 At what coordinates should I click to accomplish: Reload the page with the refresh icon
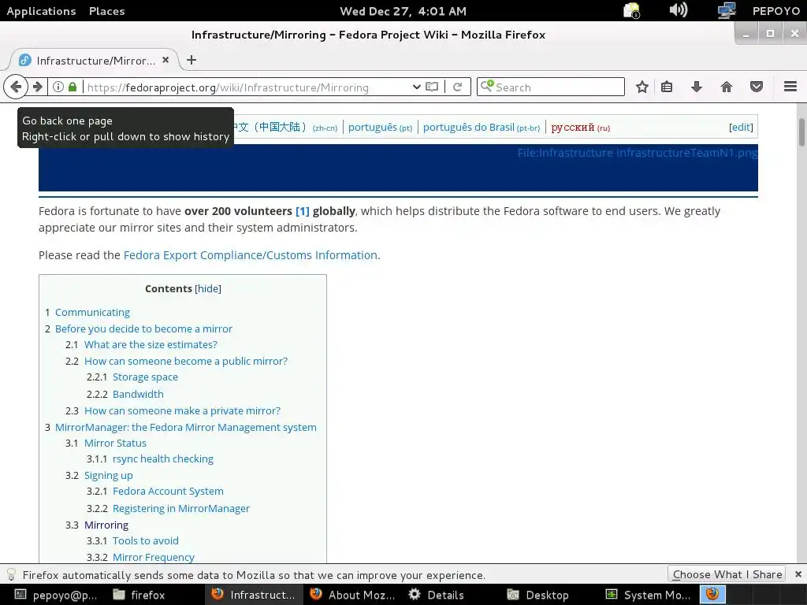pyautogui.click(x=457, y=87)
